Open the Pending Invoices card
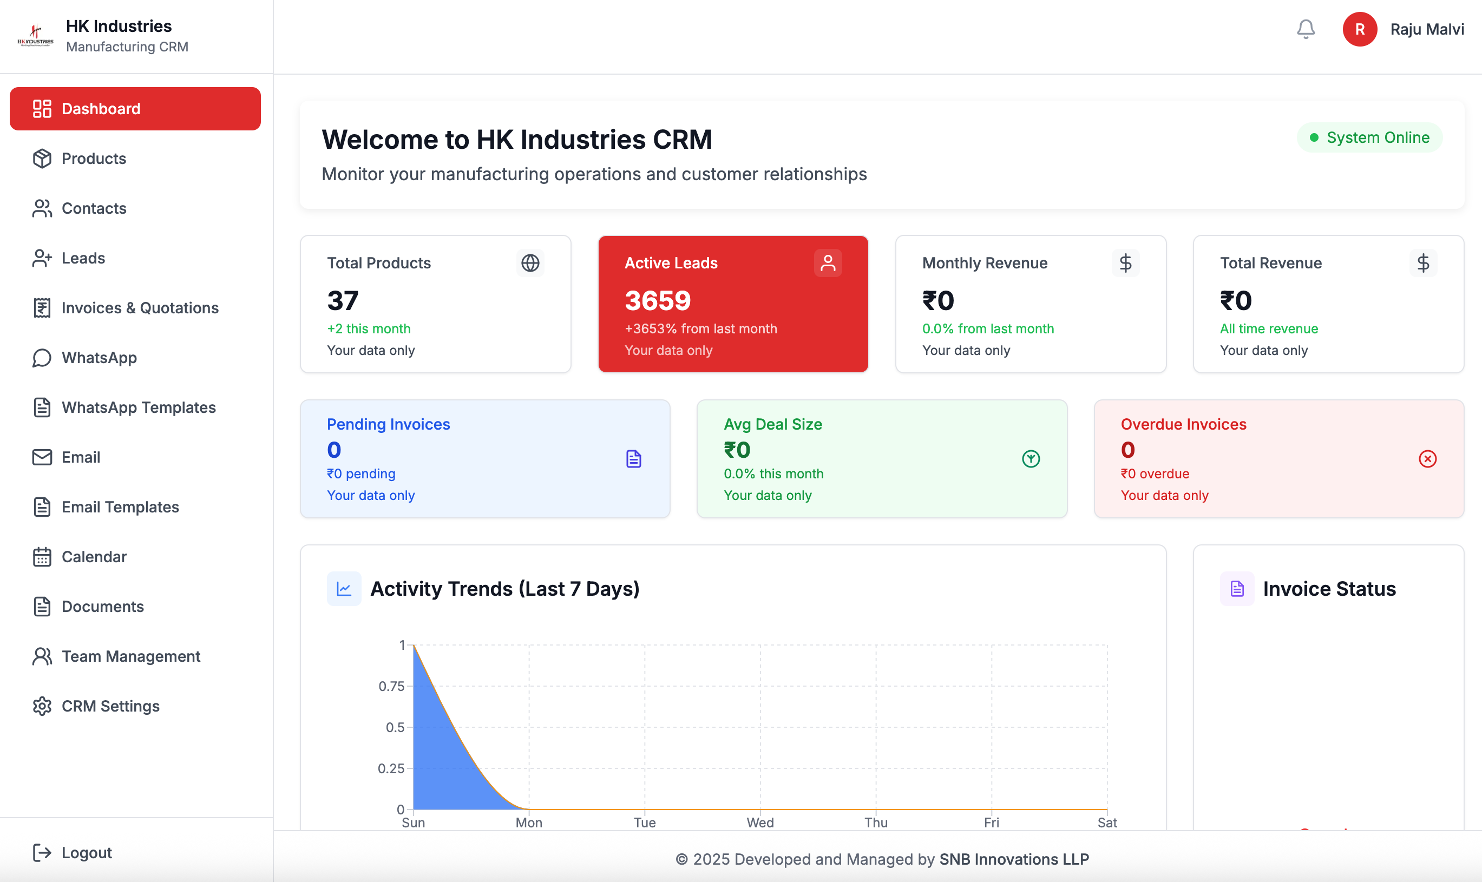Image resolution: width=1482 pixels, height=882 pixels. [x=485, y=459]
